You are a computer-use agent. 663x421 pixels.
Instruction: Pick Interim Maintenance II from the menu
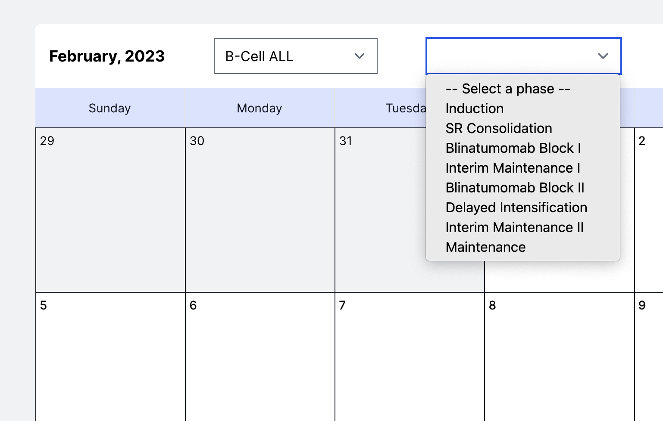tap(514, 227)
